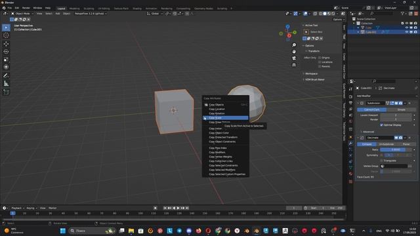
Task: Collapse the Decimate modifier panel
Action: click(358, 138)
